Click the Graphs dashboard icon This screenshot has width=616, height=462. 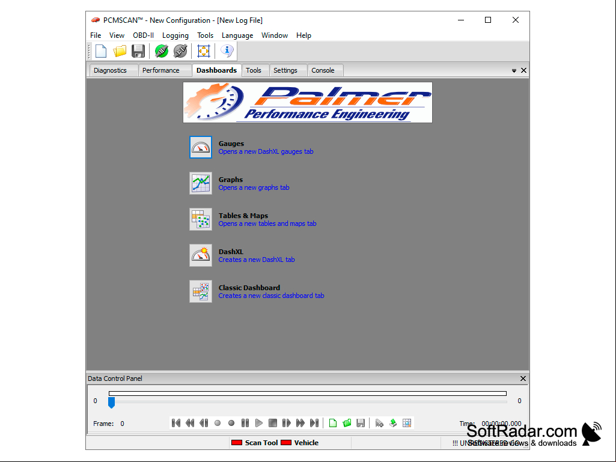[201, 183]
